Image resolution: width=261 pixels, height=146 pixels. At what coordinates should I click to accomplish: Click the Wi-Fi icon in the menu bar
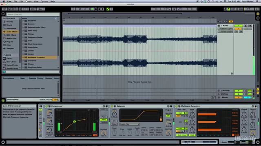click(225, 1)
